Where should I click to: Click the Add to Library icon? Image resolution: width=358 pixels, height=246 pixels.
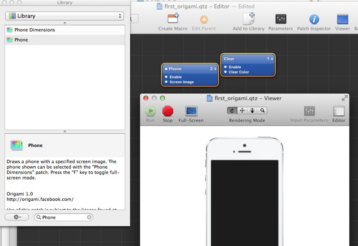[x=249, y=19]
